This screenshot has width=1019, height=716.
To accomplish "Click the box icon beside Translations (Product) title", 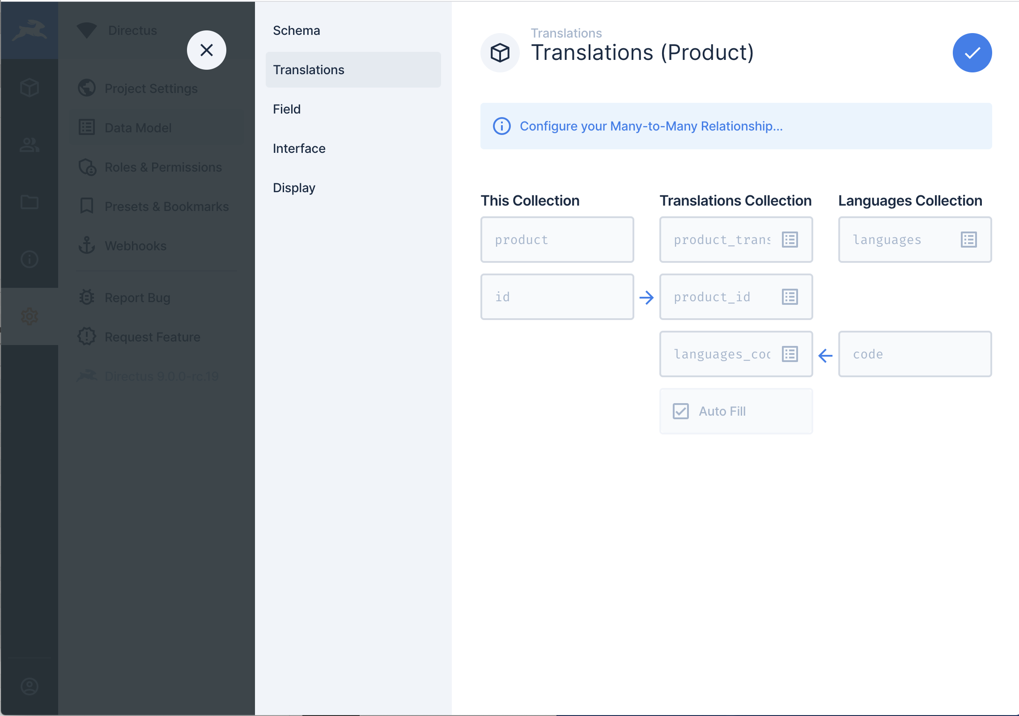I will tap(500, 53).
